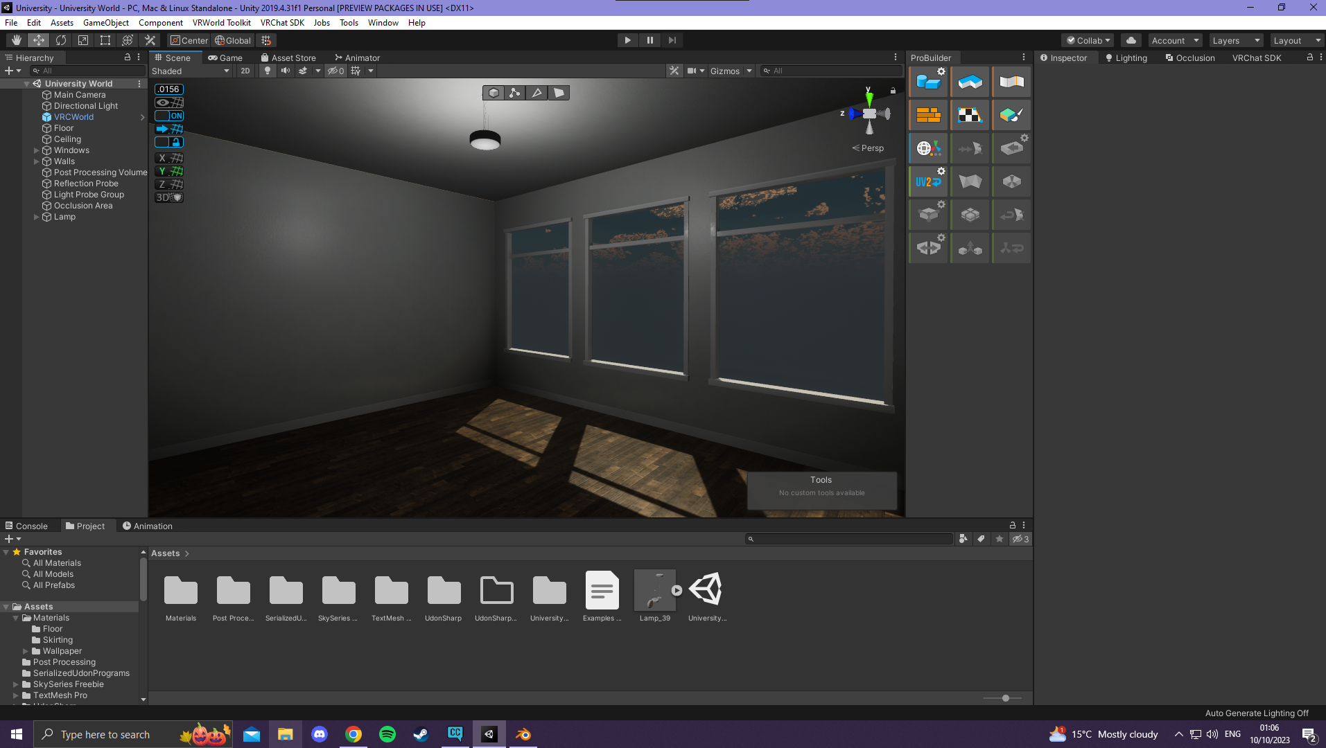This screenshot has width=1326, height=748.
Task: Open ProBuilder New Shape tool
Action: coord(928,82)
